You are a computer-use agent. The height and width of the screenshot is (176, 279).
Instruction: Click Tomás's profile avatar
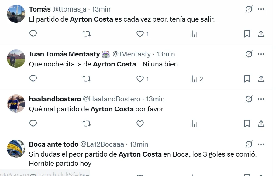click(16, 14)
